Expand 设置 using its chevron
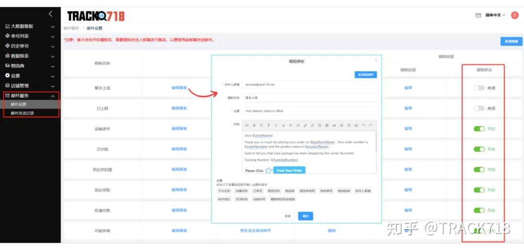 tap(53, 76)
